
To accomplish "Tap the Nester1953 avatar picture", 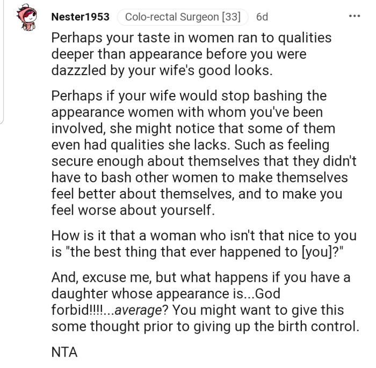I will pyautogui.click(x=27, y=18).
